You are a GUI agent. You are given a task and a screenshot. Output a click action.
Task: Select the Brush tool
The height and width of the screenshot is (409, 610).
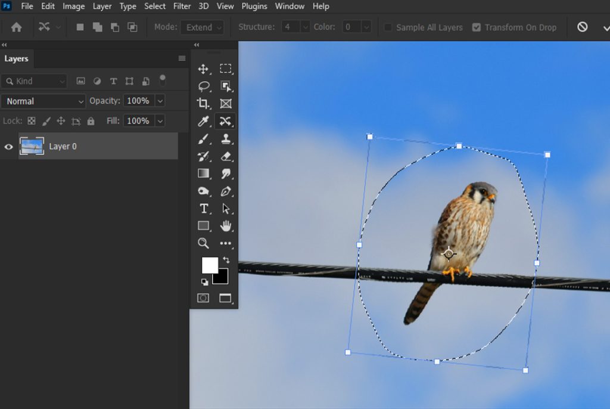[x=204, y=139]
